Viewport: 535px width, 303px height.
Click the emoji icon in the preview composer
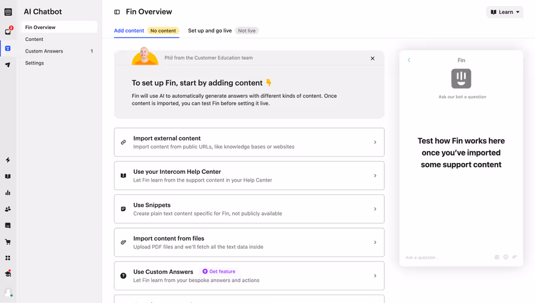(x=505, y=257)
